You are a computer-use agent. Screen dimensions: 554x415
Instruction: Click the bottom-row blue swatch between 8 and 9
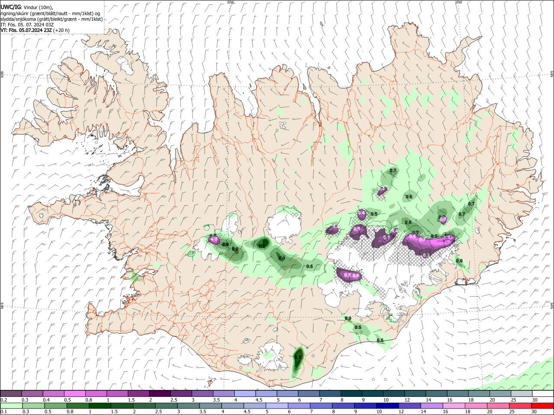342,405
